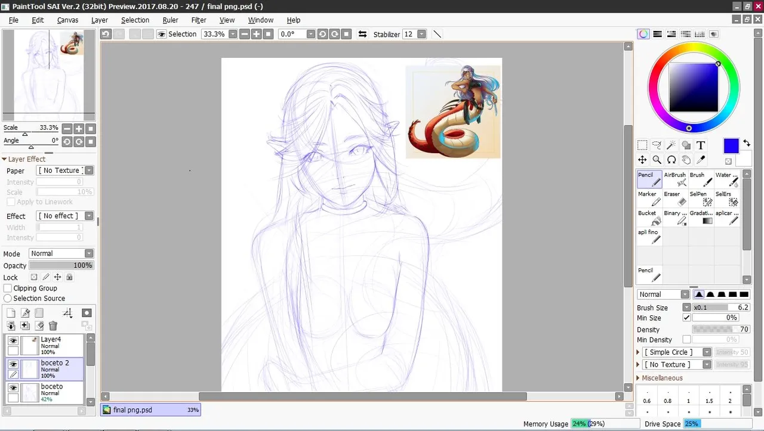Click the undo arrow in toolbar

pos(106,34)
